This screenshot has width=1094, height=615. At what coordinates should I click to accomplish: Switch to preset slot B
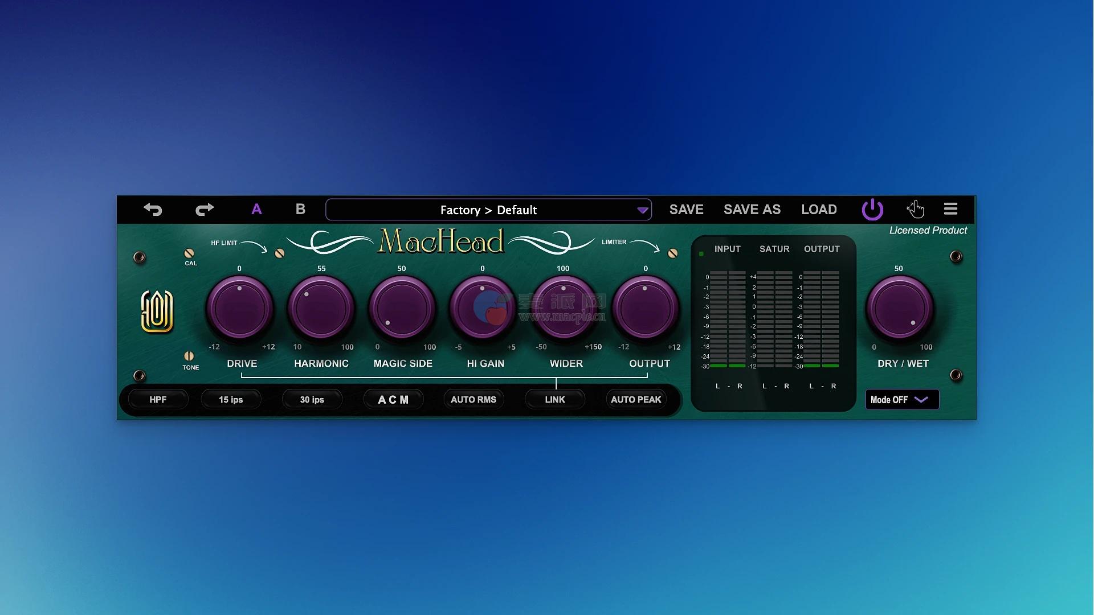tap(300, 210)
